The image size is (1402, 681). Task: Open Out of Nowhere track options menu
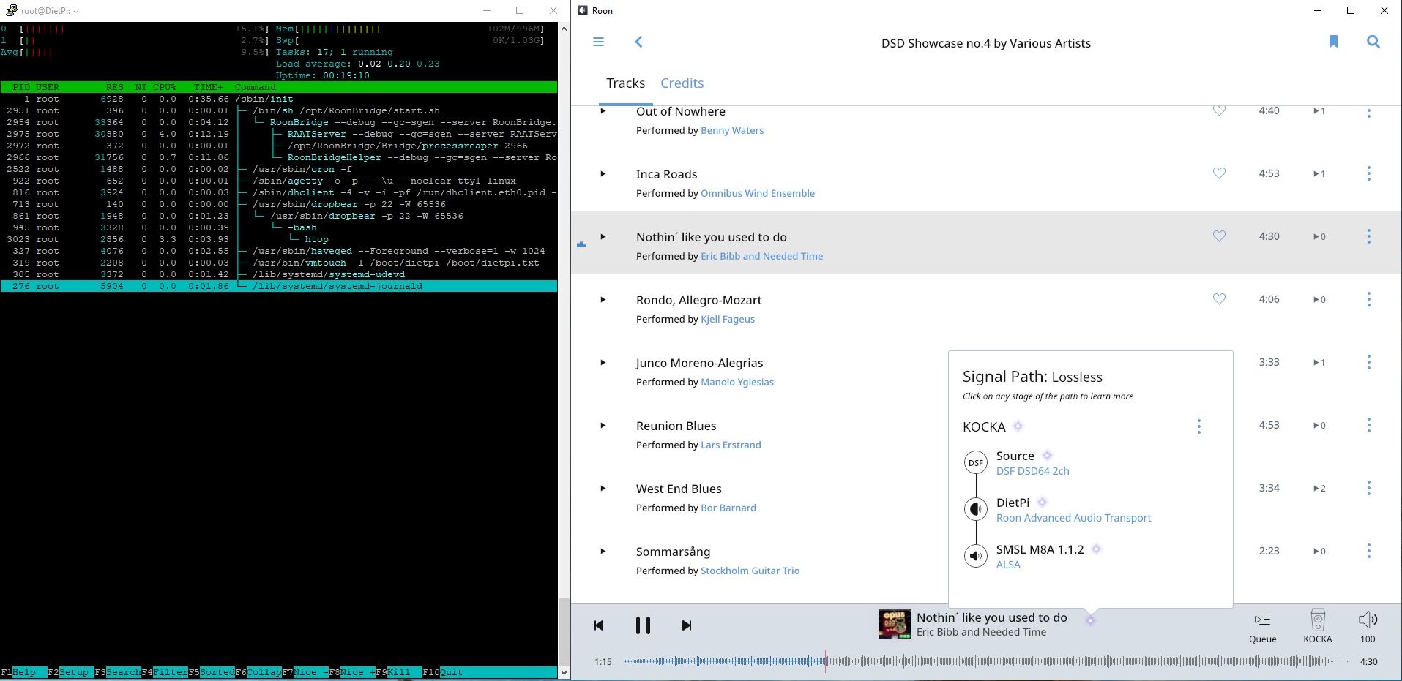[x=1368, y=113]
